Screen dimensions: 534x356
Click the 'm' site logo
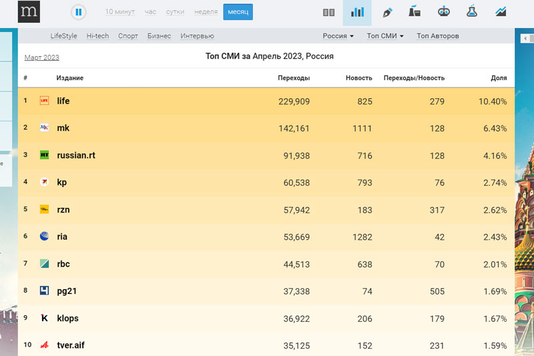click(29, 12)
